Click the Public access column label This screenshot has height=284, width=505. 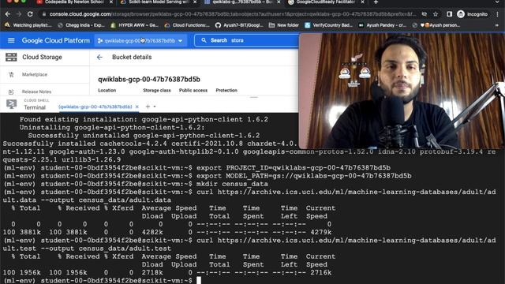click(x=193, y=91)
